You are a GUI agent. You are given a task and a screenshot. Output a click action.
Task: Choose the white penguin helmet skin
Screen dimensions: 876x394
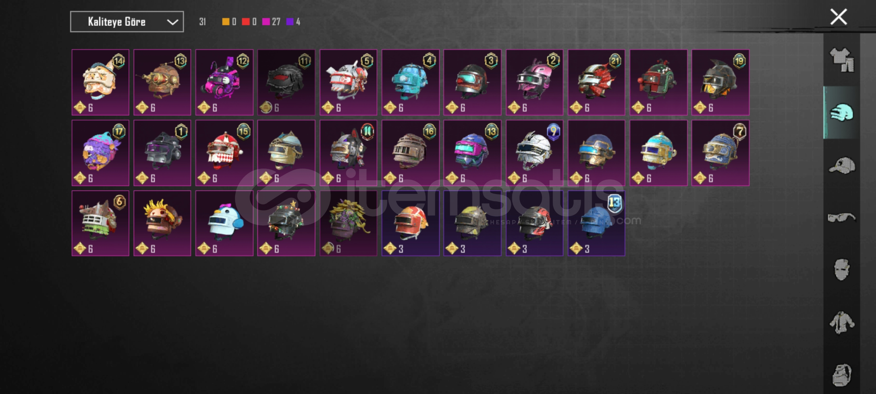click(224, 223)
